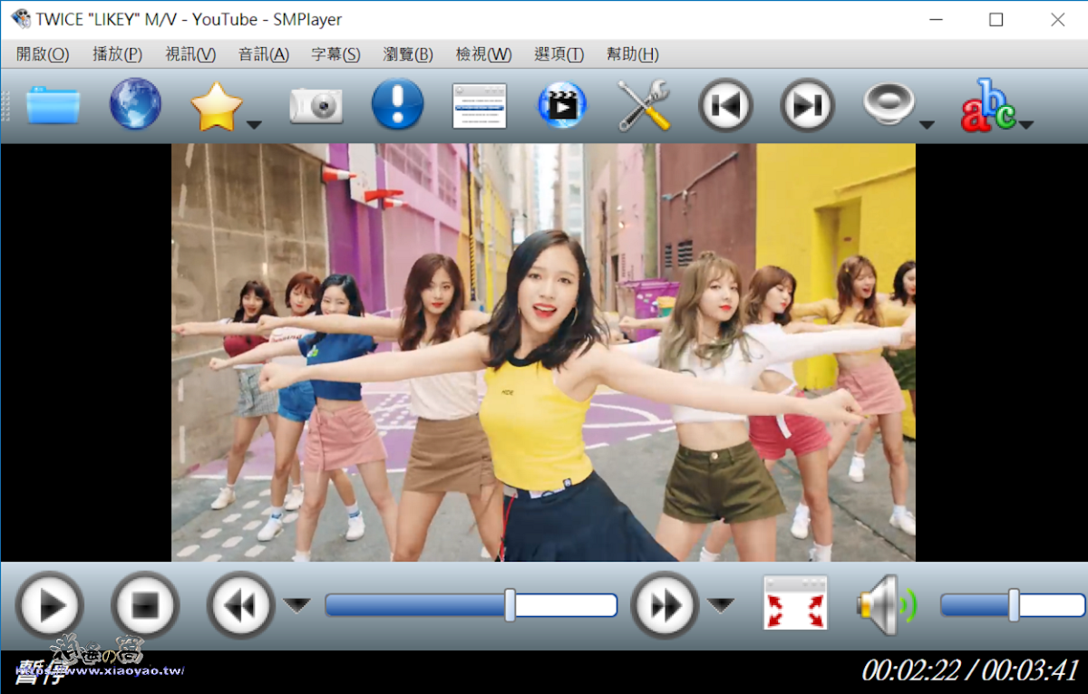Open the 幫助(H) menu

tap(633, 54)
